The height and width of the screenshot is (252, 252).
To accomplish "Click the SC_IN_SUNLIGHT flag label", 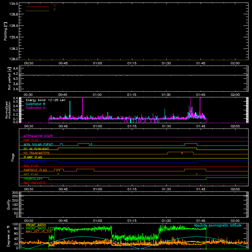I will click(x=36, y=149).
